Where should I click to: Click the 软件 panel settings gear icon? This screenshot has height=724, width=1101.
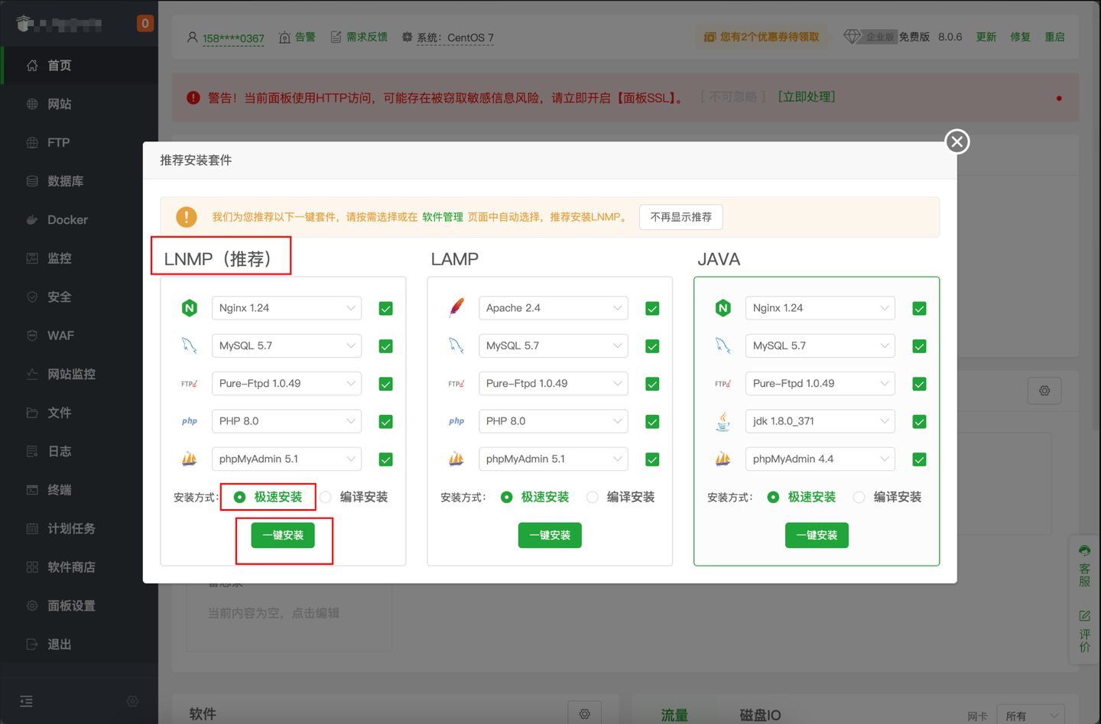pyautogui.click(x=585, y=713)
